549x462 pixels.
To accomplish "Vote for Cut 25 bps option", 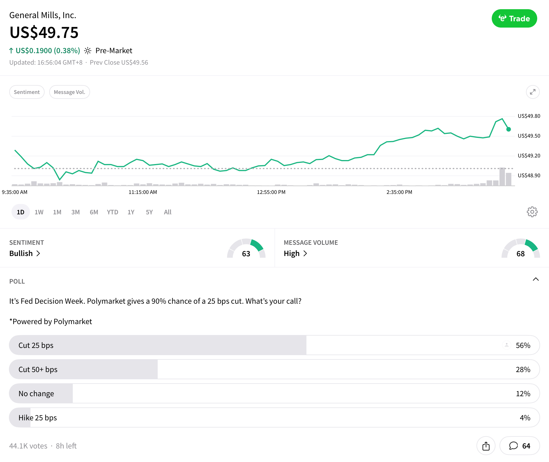I will [x=274, y=345].
